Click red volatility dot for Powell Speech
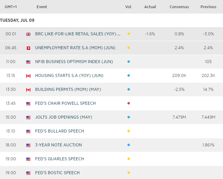The image size is (223, 179). pos(129,103)
